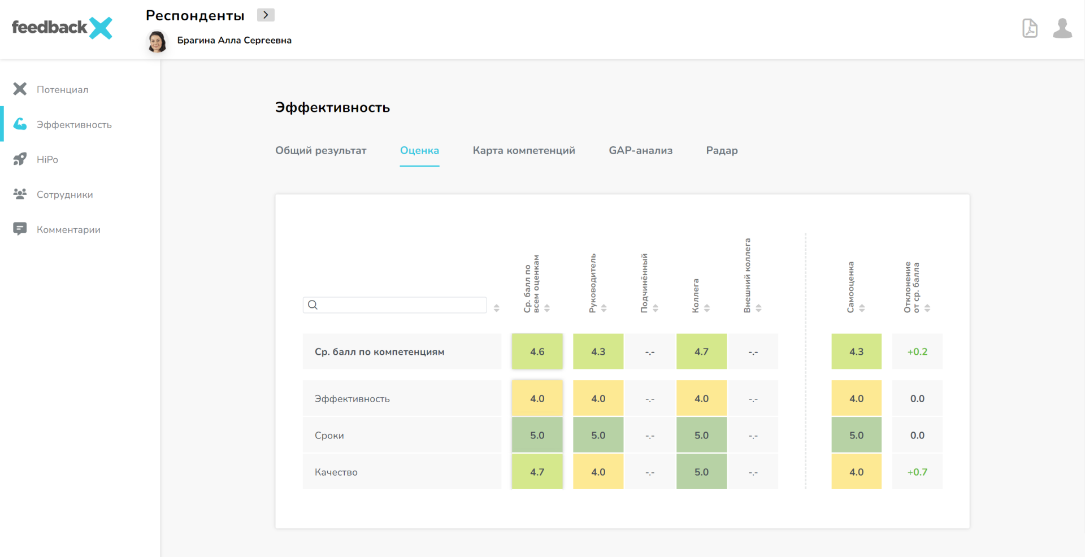Click the Брагина Алла Сергеевна avatar

[157, 41]
